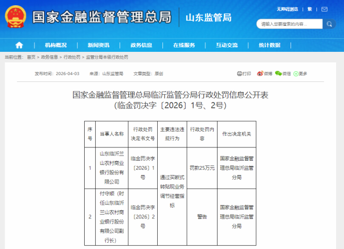The image size is (344, 249).
Task: Focus the site search input field
Action: click(289, 24)
